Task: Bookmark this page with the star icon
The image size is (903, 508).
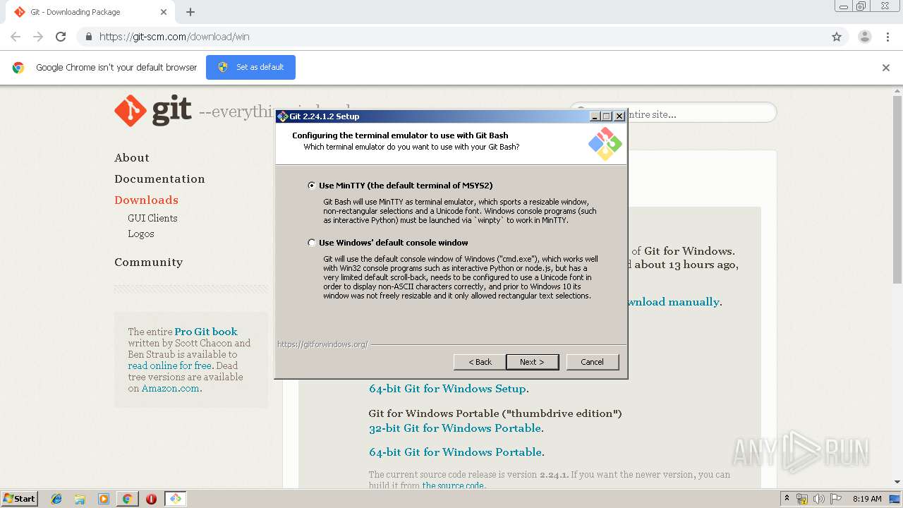Action: [837, 37]
